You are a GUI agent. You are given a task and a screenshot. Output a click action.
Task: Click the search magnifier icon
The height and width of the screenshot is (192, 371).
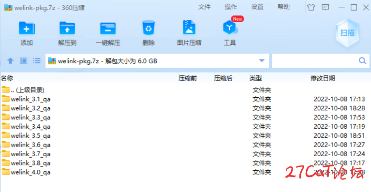pyautogui.click(x=362, y=61)
